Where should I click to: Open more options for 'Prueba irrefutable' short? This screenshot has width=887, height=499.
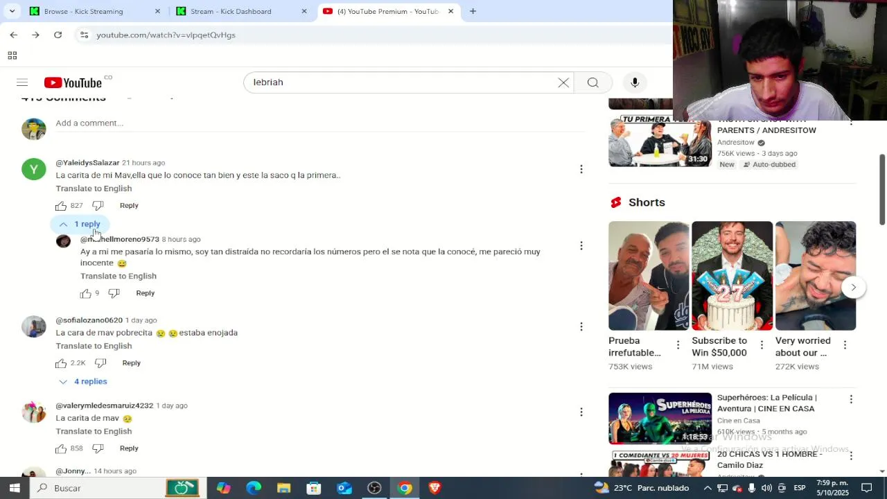tap(678, 344)
